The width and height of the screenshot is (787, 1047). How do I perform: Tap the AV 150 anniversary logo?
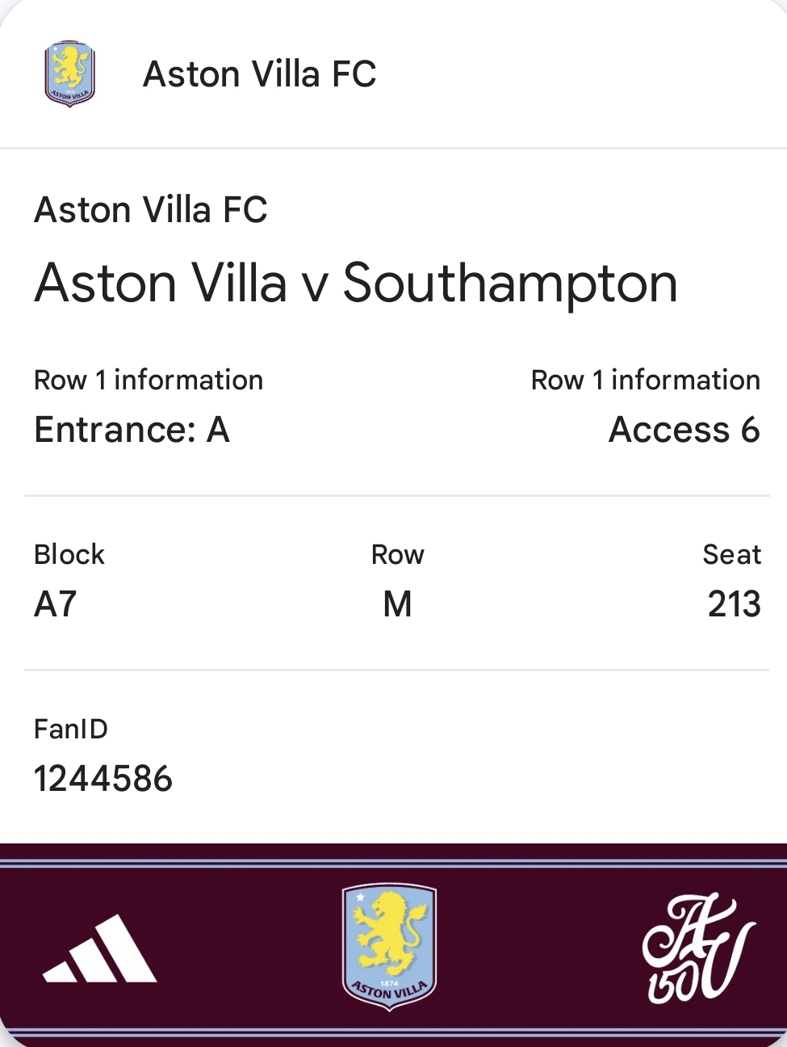tap(698, 950)
